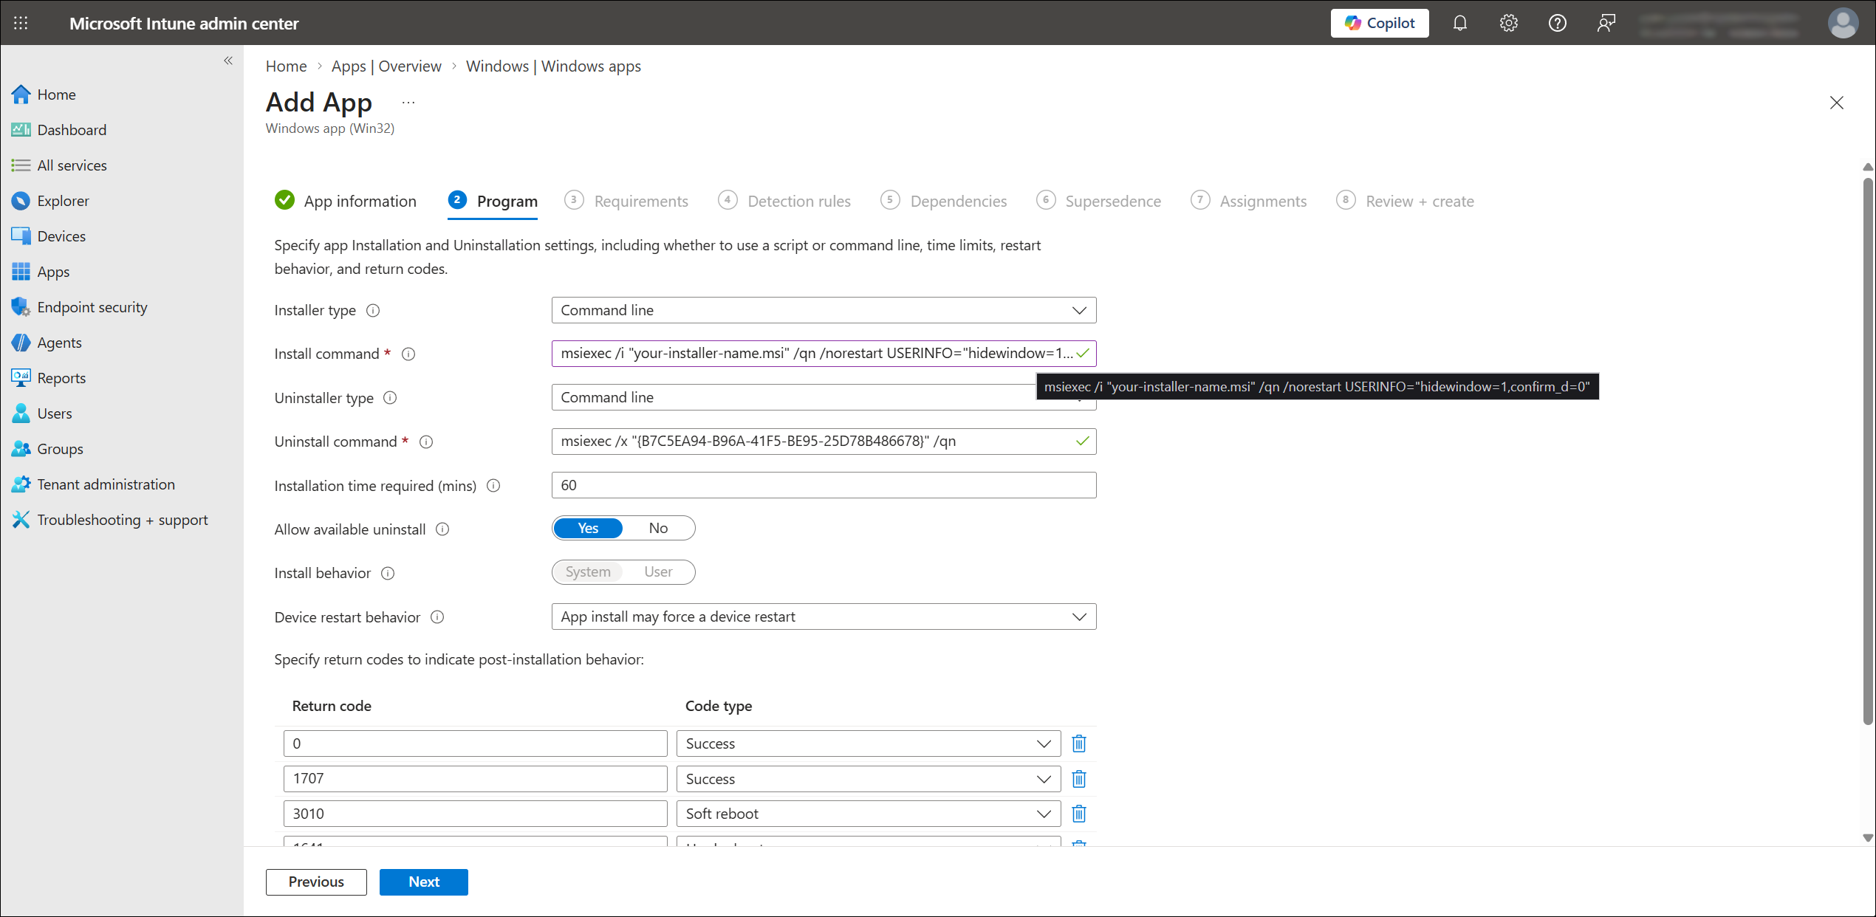
Task: Open the app launcher grid icon
Action: pyautogui.click(x=21, y=23)
